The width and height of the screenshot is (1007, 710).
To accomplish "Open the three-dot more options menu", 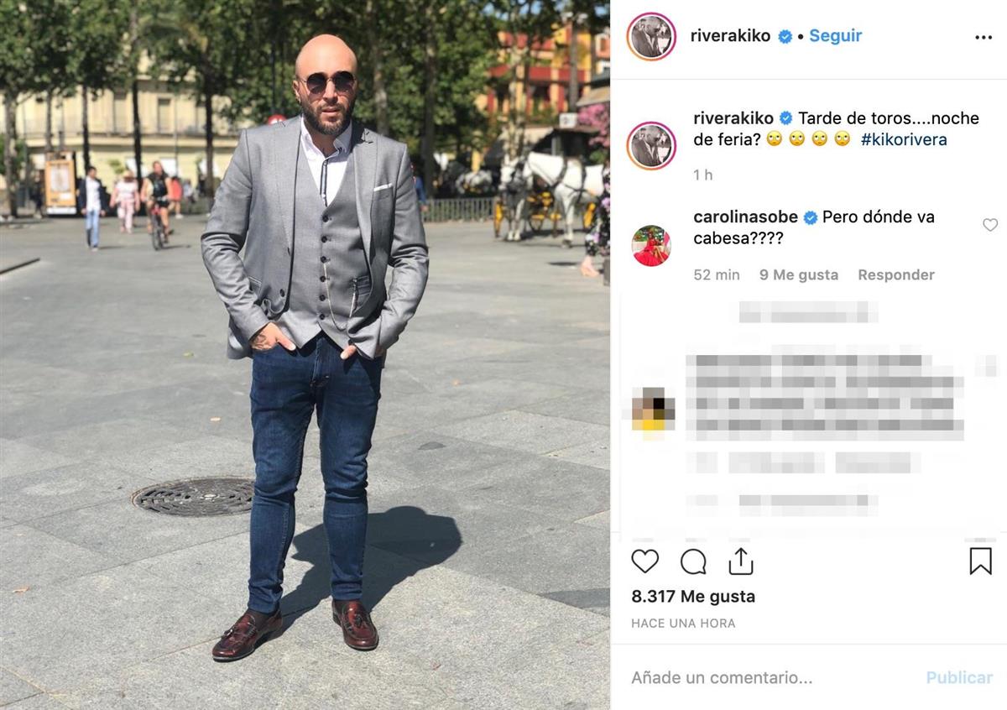I will click(x=984, y=37).
